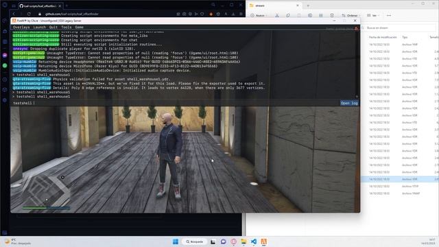439x247 pixels.
Task: Click the Delete trash icon in File Explorer
Action: 332,15
